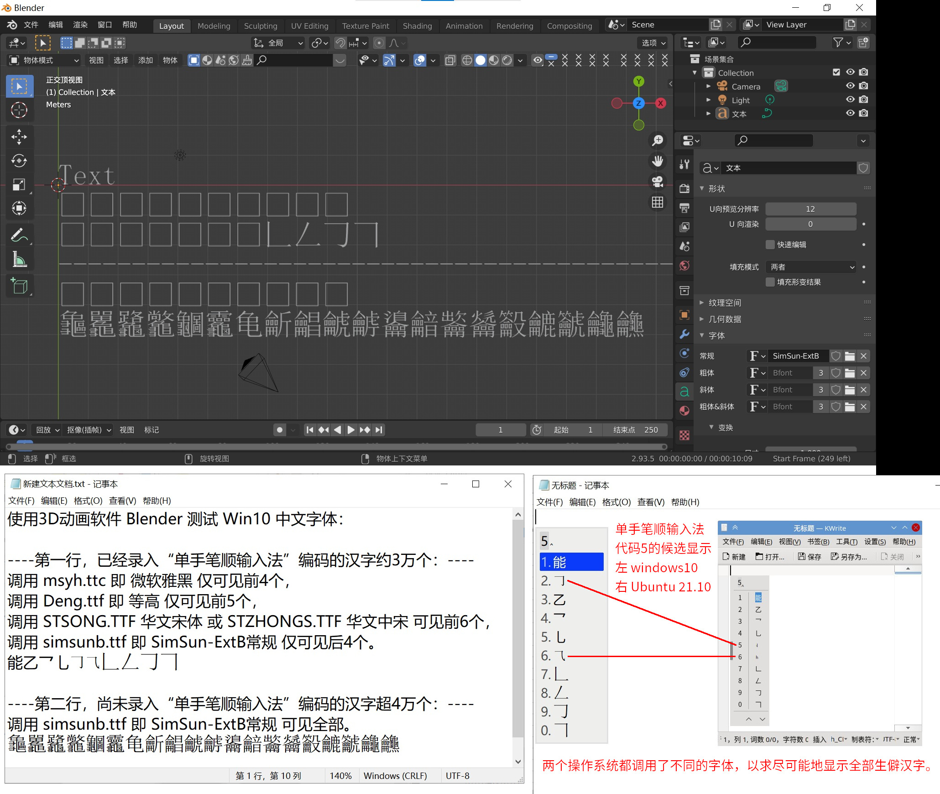The height and width of the screenshot is (794, 940).
Task: Toggle X-ray display in viewport header
Action: 450,60
